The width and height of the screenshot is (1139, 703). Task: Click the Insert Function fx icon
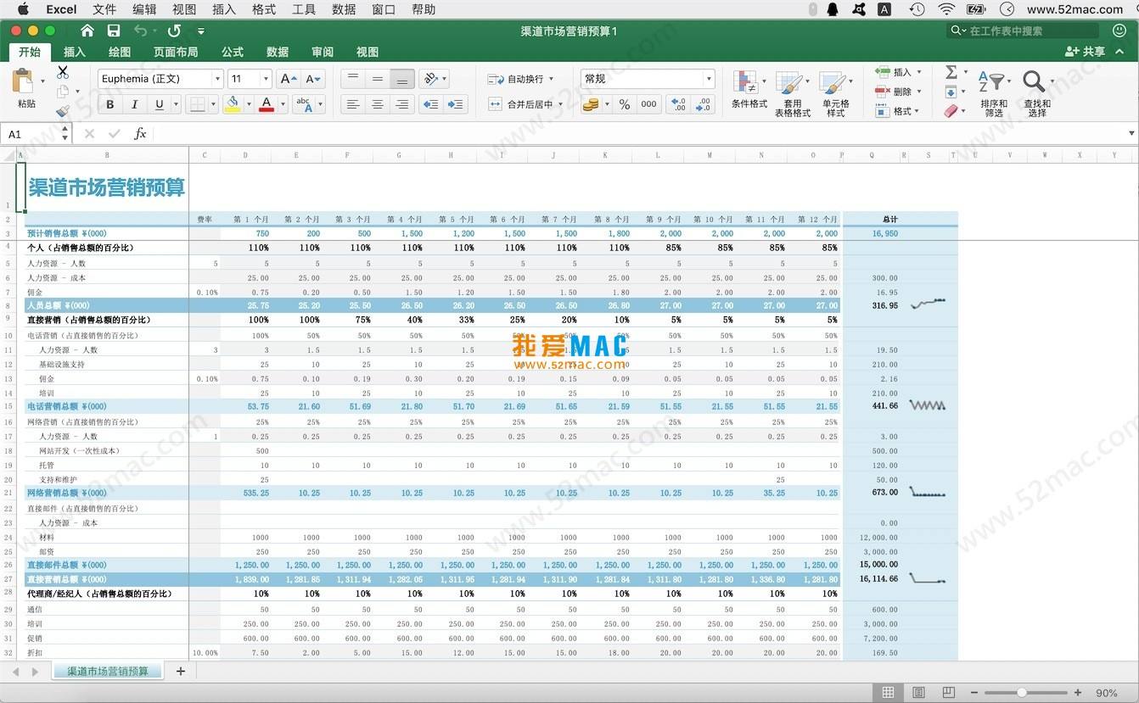[140, 134]
